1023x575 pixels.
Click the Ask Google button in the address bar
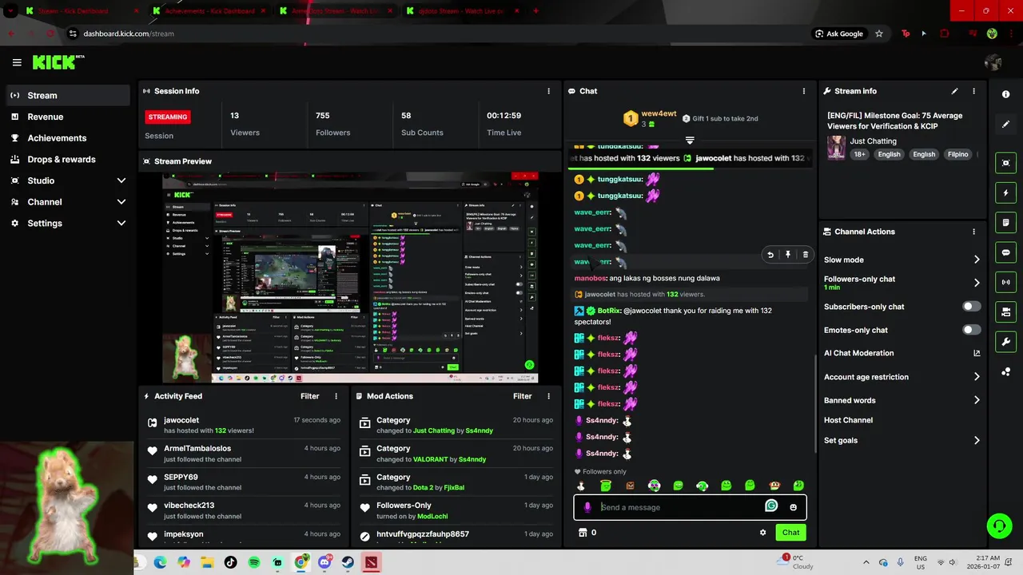[x=838, y=34]
